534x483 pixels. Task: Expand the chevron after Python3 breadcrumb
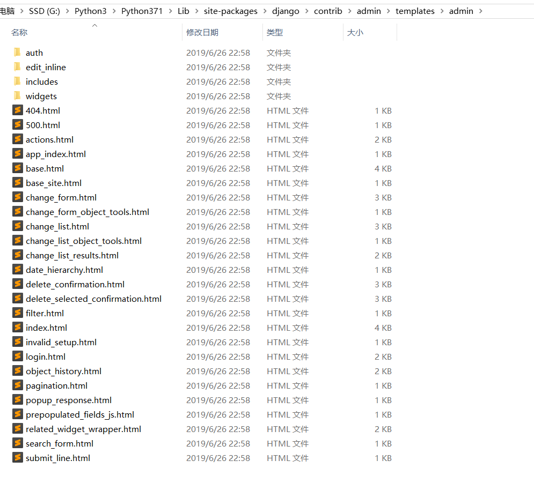114,11
